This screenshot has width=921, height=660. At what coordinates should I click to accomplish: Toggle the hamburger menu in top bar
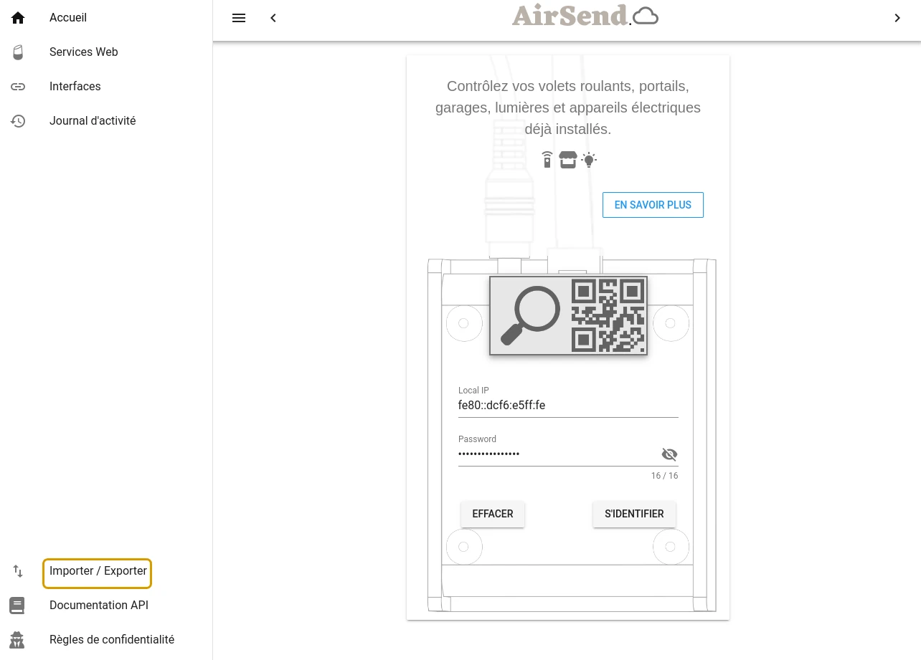tap(239, 18)
